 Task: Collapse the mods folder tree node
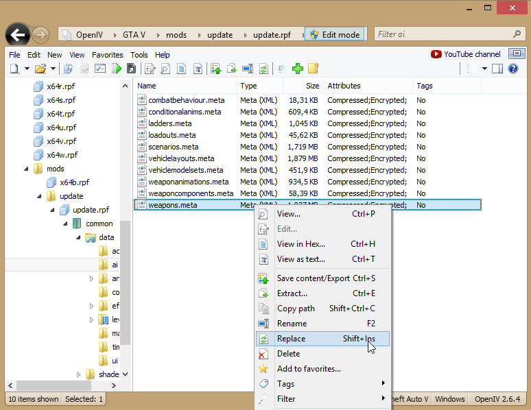coord(27,169)
